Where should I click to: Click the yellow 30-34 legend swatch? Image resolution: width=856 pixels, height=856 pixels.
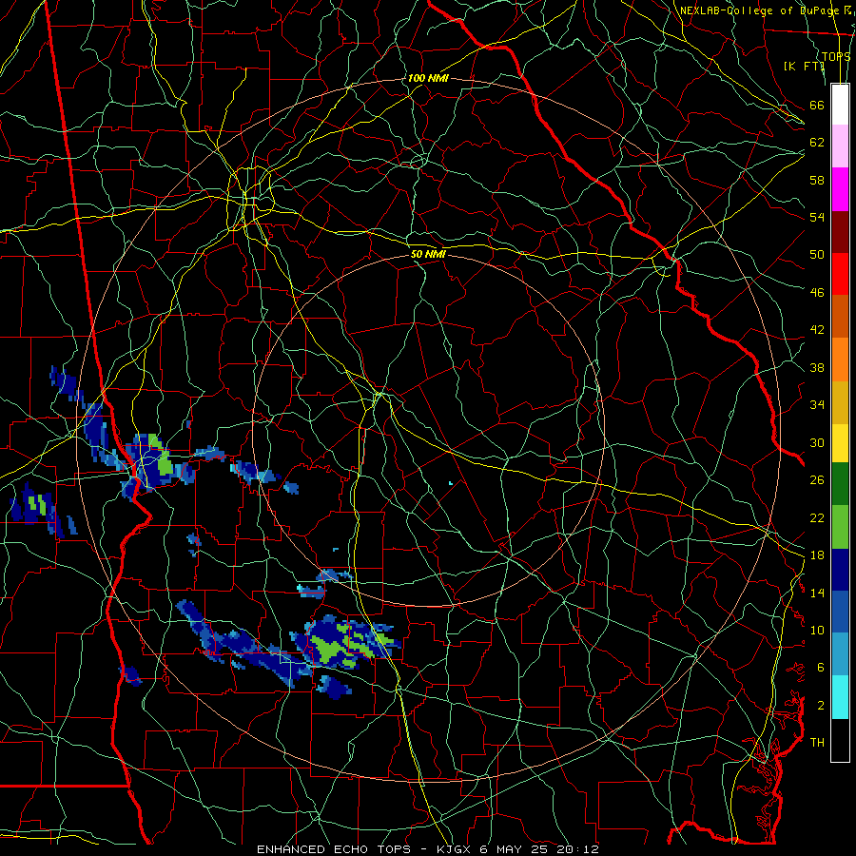pyautogui.click(x=840, y=442)
